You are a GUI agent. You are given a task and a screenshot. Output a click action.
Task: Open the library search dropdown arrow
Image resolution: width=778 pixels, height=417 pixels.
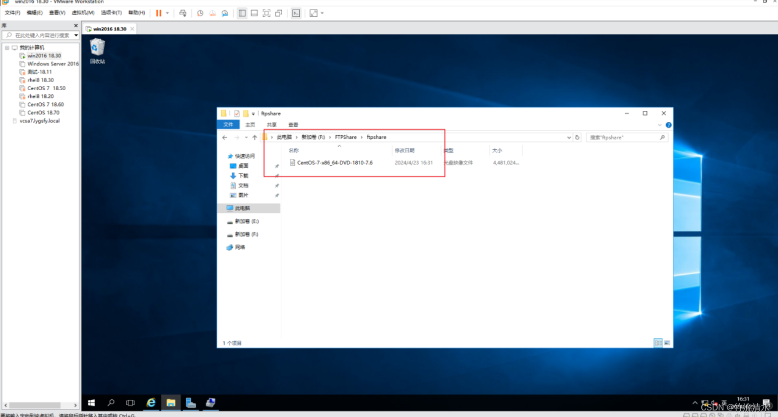(x=76, y=35)
